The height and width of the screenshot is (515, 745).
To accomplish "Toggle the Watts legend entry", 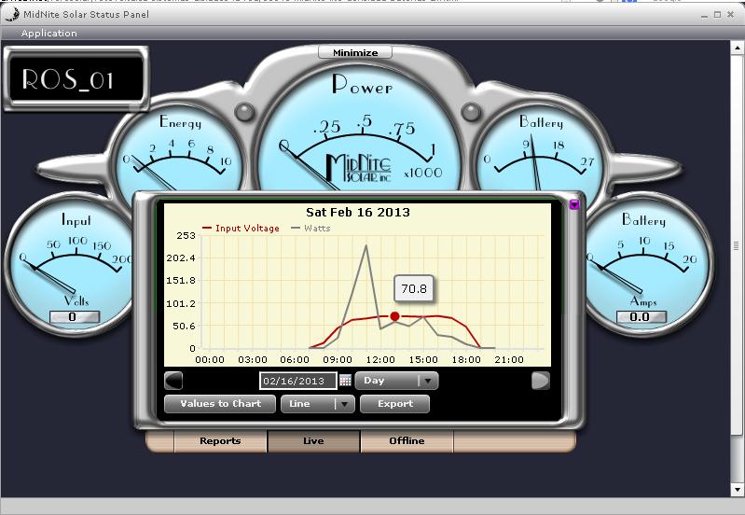I will pyautogui.click(x=311, y=229).
